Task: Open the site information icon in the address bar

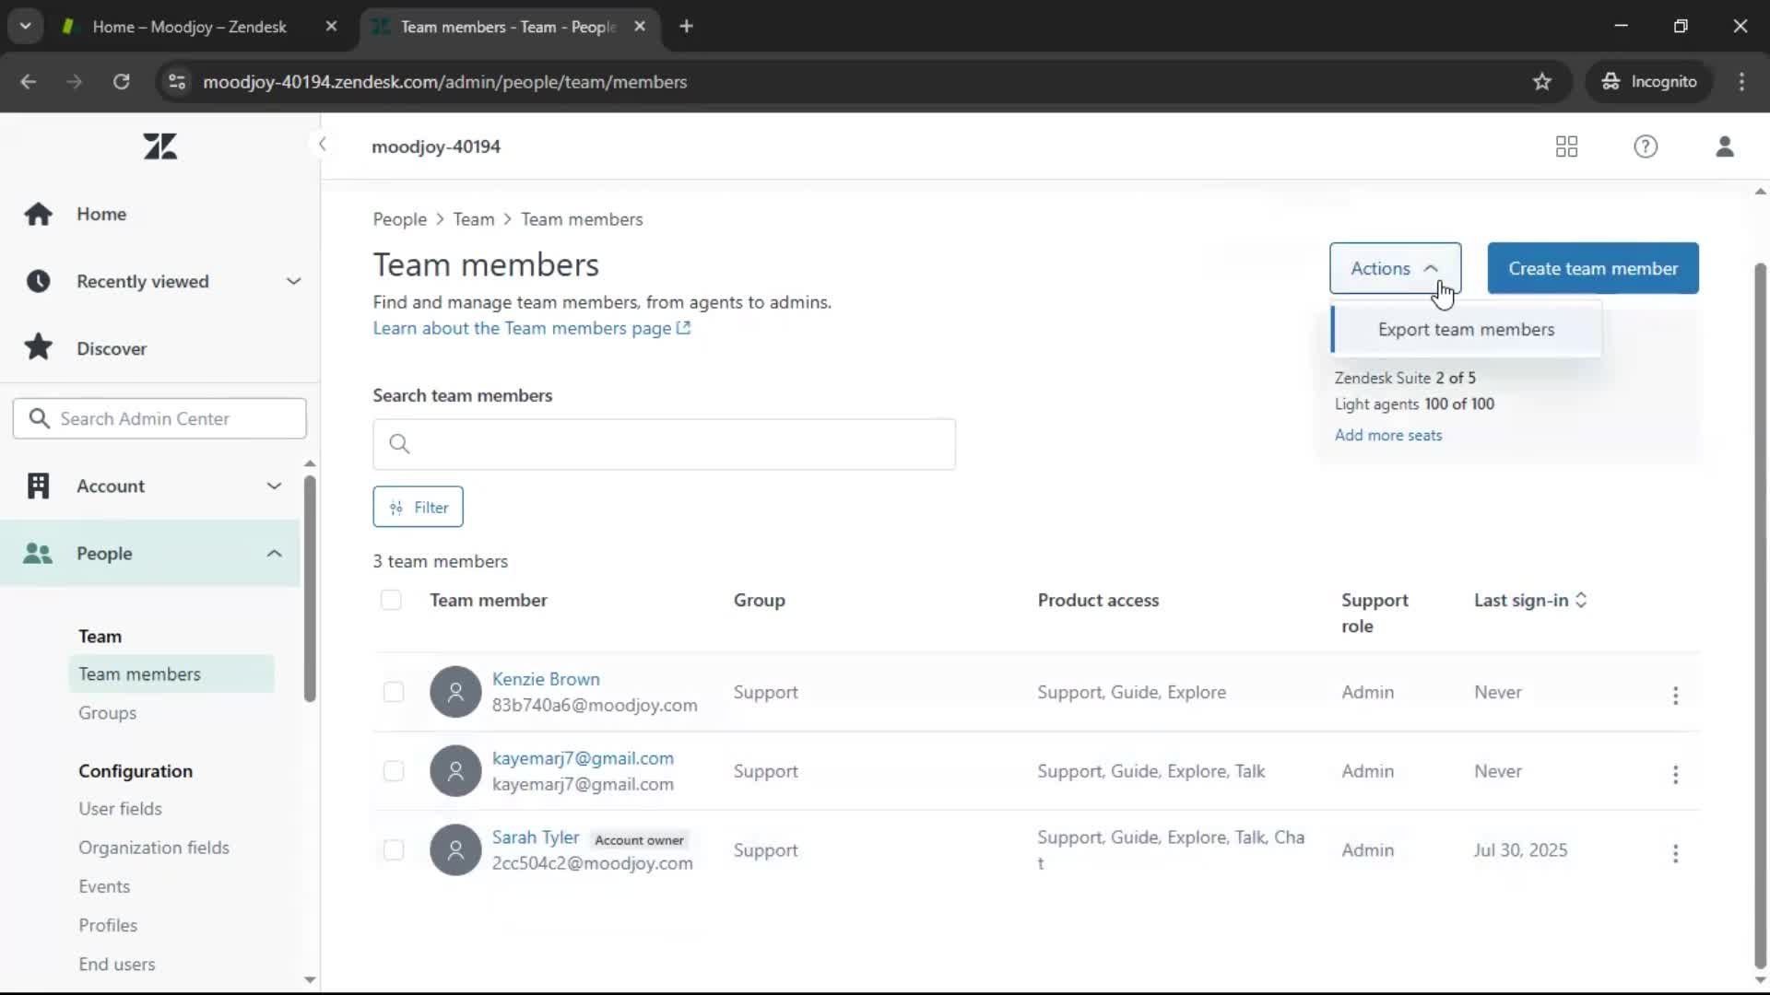Action: 177,82
